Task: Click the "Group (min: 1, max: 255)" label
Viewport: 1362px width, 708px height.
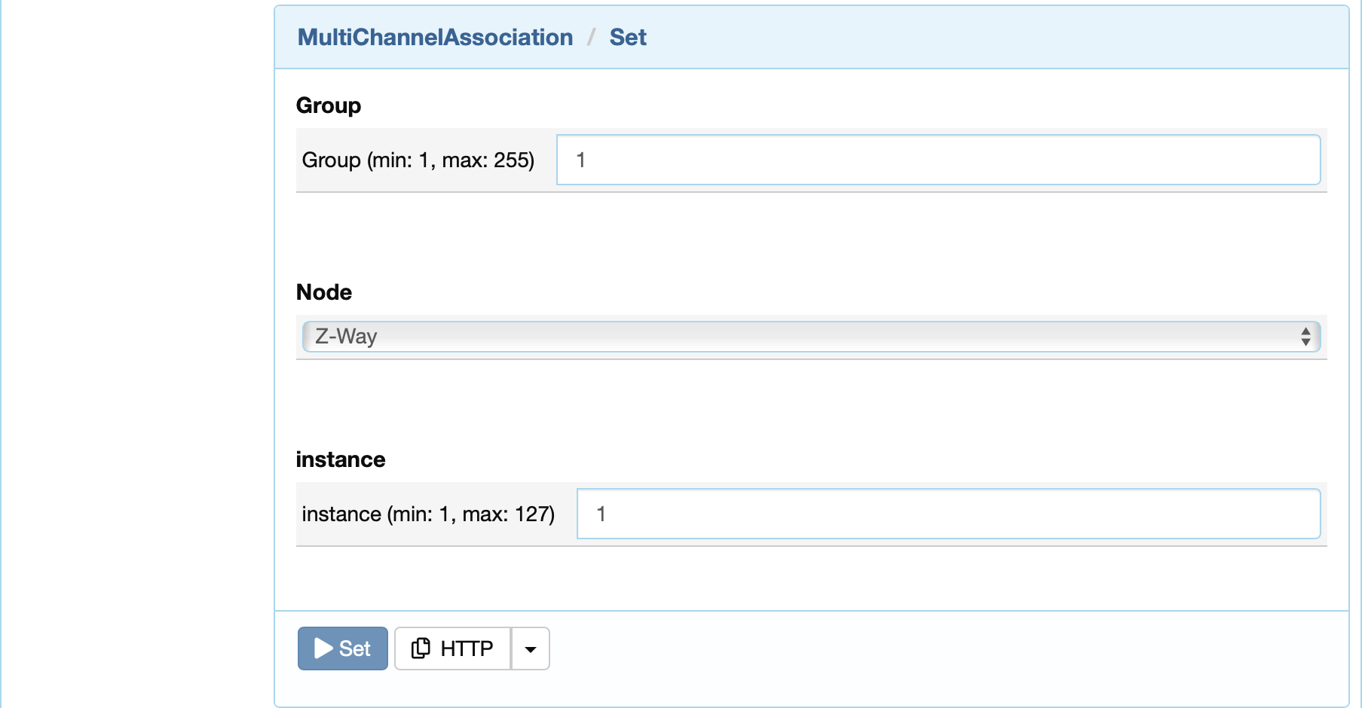Action: pos(418,160)
